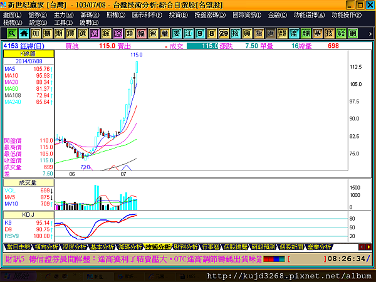The width and height of the screenshot is (376, 282).
Task: Open the 檢視(V) menu
Action: (13, 23)
